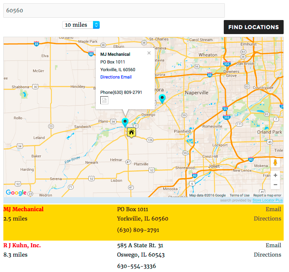Click the Plainfield label on map

[x=182, y=131]
